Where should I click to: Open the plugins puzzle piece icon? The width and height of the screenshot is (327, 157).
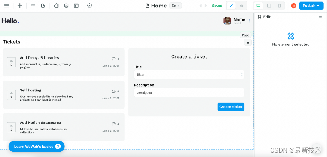56,6
